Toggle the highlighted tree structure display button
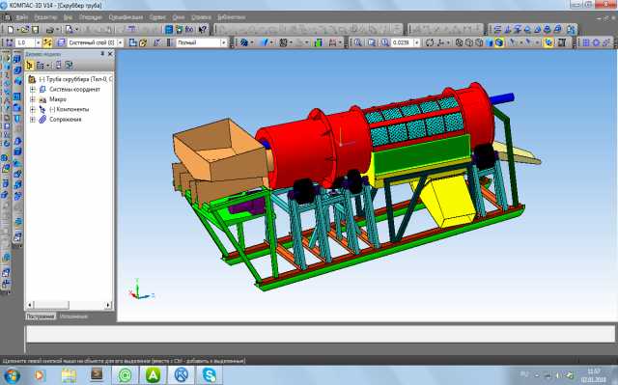 (29, 65)
